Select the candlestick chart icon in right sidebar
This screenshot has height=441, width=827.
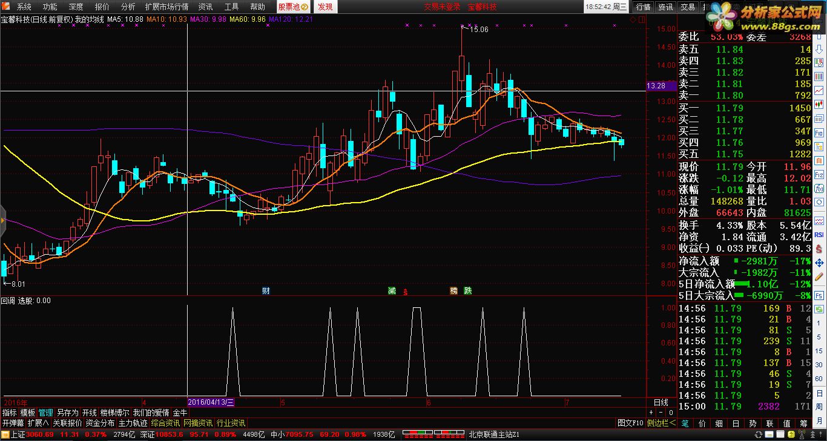click(819, 103)
